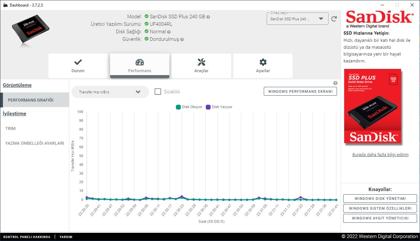Open the Cihaz seçin device dropdown

click(297, 19)
